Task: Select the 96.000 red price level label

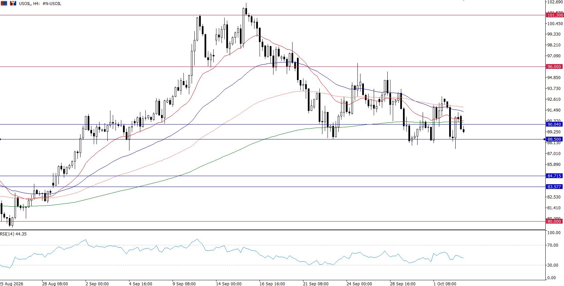Action: click(554, 67)
